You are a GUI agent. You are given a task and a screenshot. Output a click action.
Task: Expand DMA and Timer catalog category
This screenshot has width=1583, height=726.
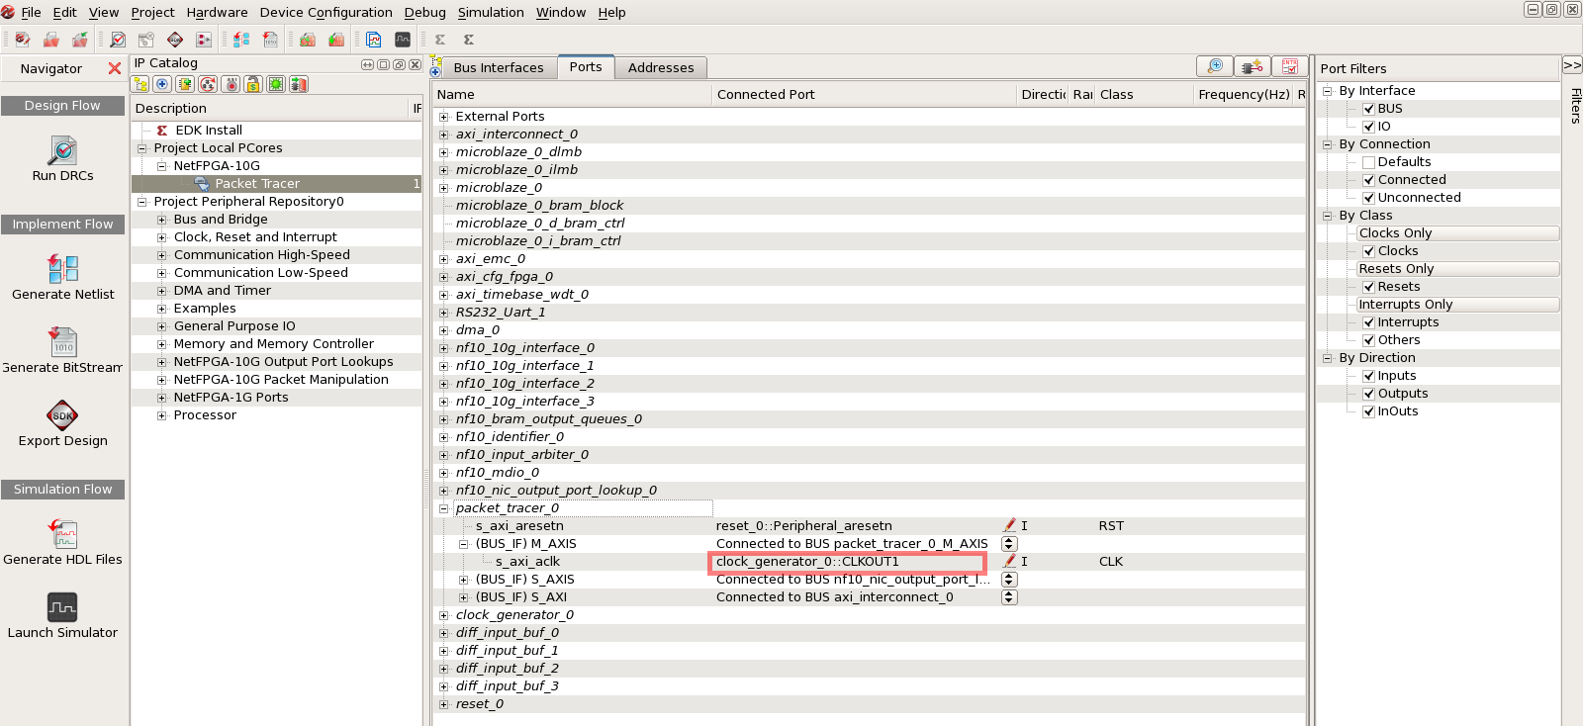coord(162,291)
